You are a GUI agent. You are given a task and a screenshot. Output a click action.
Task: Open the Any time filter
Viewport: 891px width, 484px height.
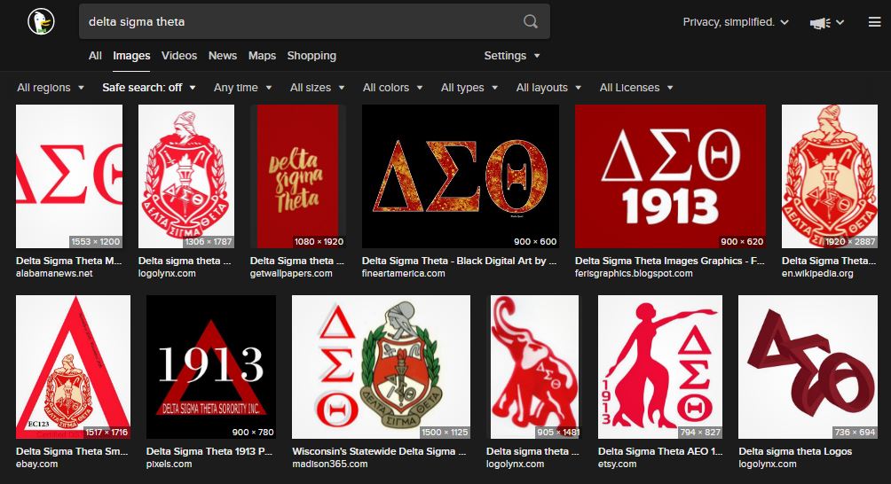pos(242,88)
